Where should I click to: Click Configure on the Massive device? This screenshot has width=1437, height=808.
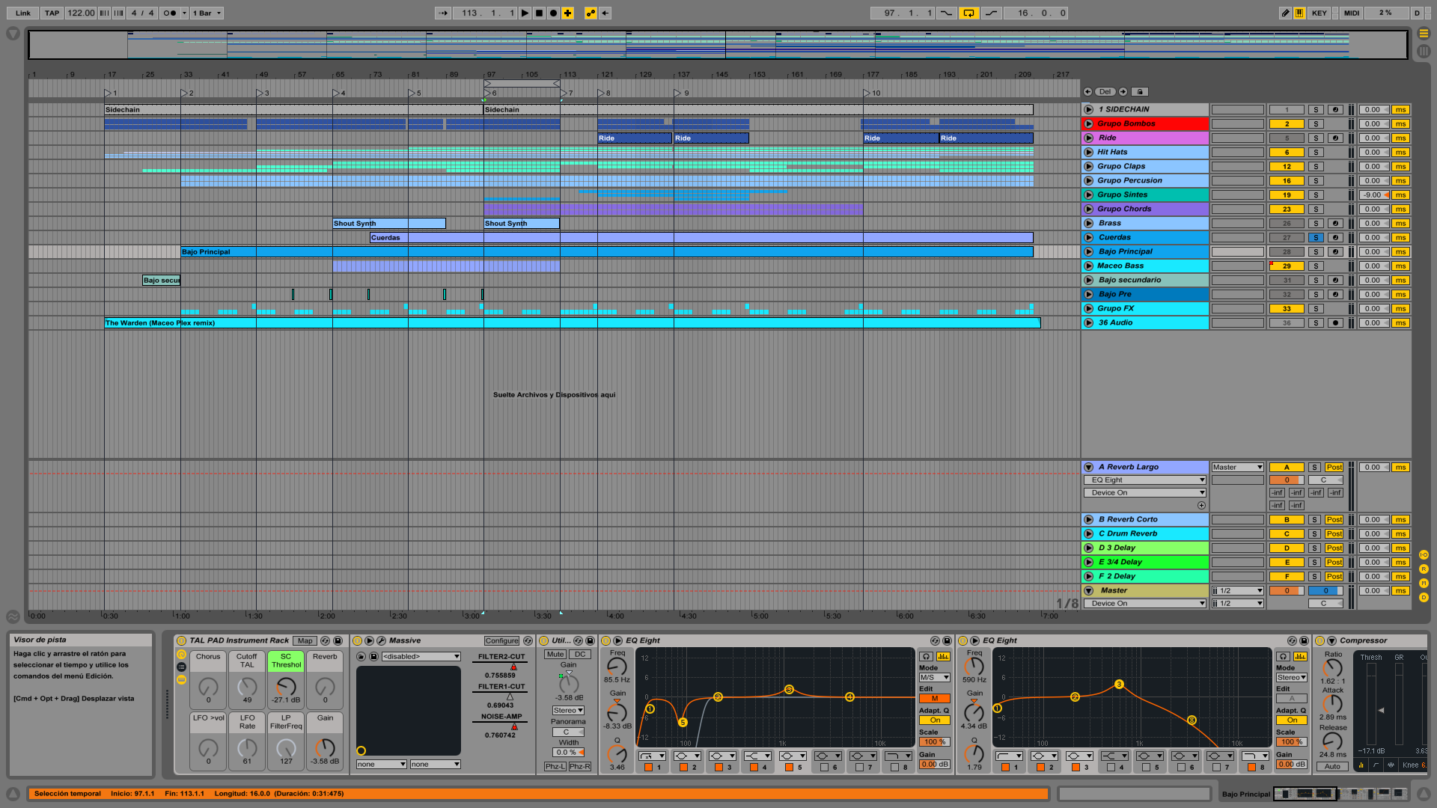[501, 640]
